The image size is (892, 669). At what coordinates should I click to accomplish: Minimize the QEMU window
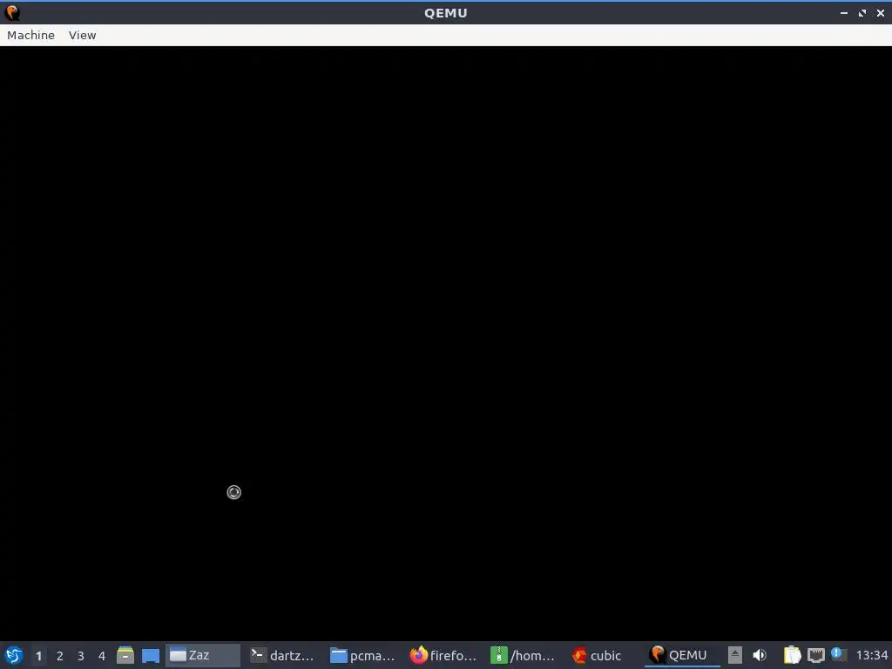point(843,12)
